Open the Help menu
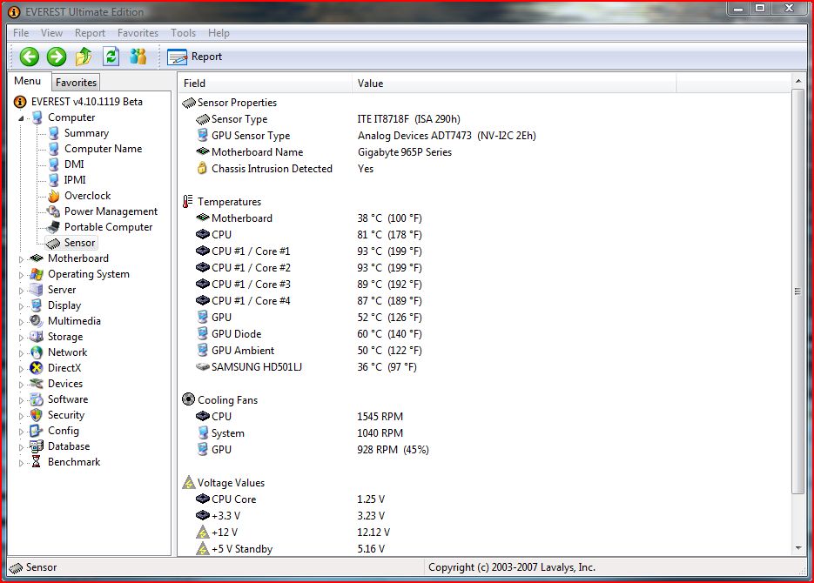Image resolution: width=814 pixels, height=583 pixels. 219,33
